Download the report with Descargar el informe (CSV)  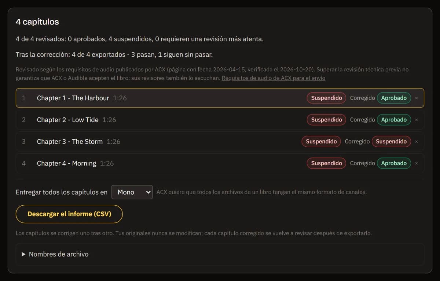coord(69,214)
